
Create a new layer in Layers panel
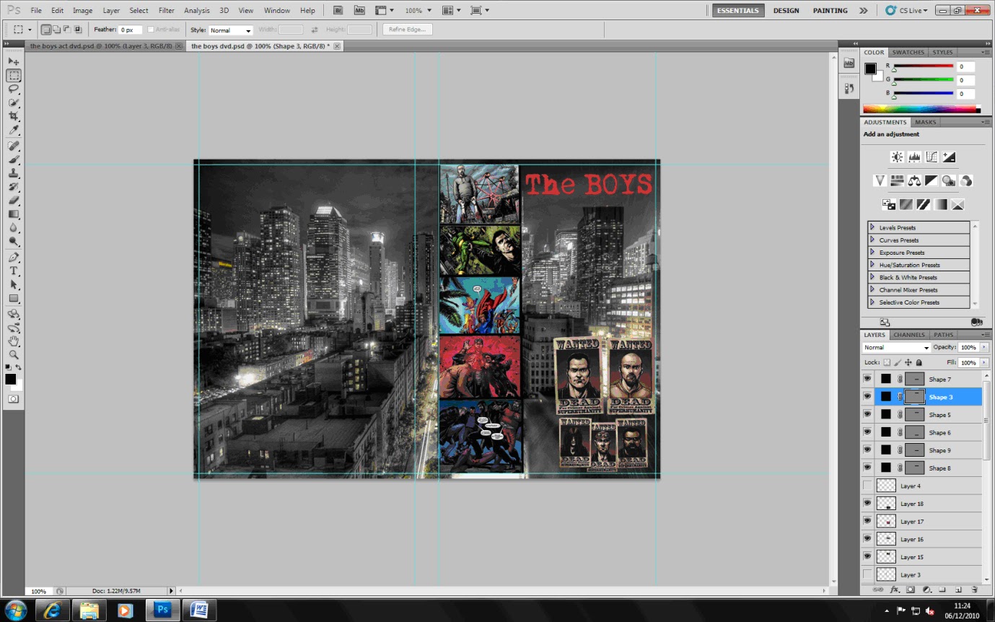click(958, 590)
